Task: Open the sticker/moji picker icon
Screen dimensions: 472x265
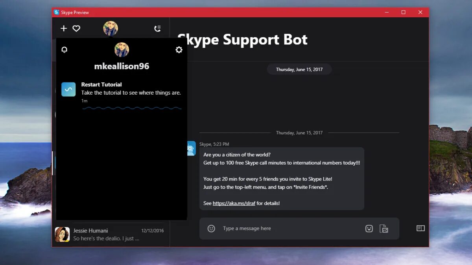Action: (369, 228)
